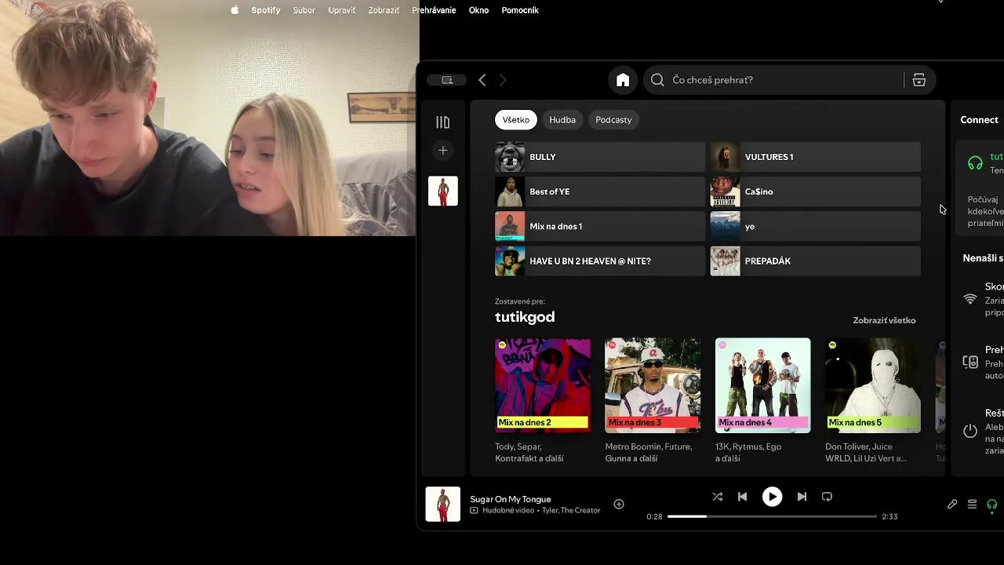Open the Ca$ino shortcut
This screenshot has width=1004, height=565.
815,191
